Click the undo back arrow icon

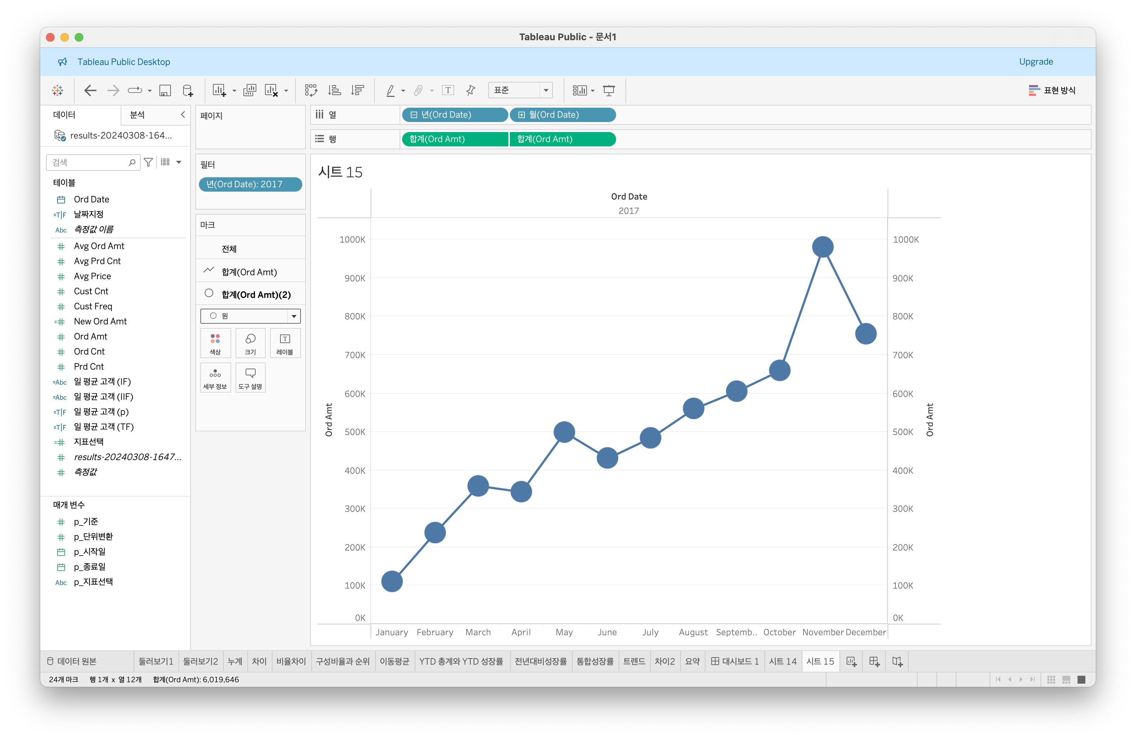(x=90, y=90)
